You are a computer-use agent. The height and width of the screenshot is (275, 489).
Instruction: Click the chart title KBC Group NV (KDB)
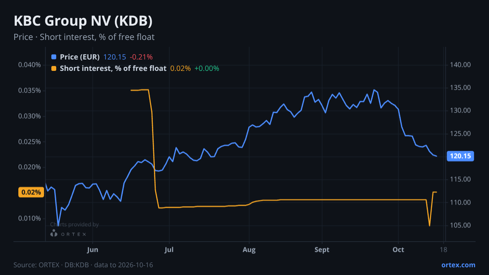pyautogui.click(x=83, y=21)
